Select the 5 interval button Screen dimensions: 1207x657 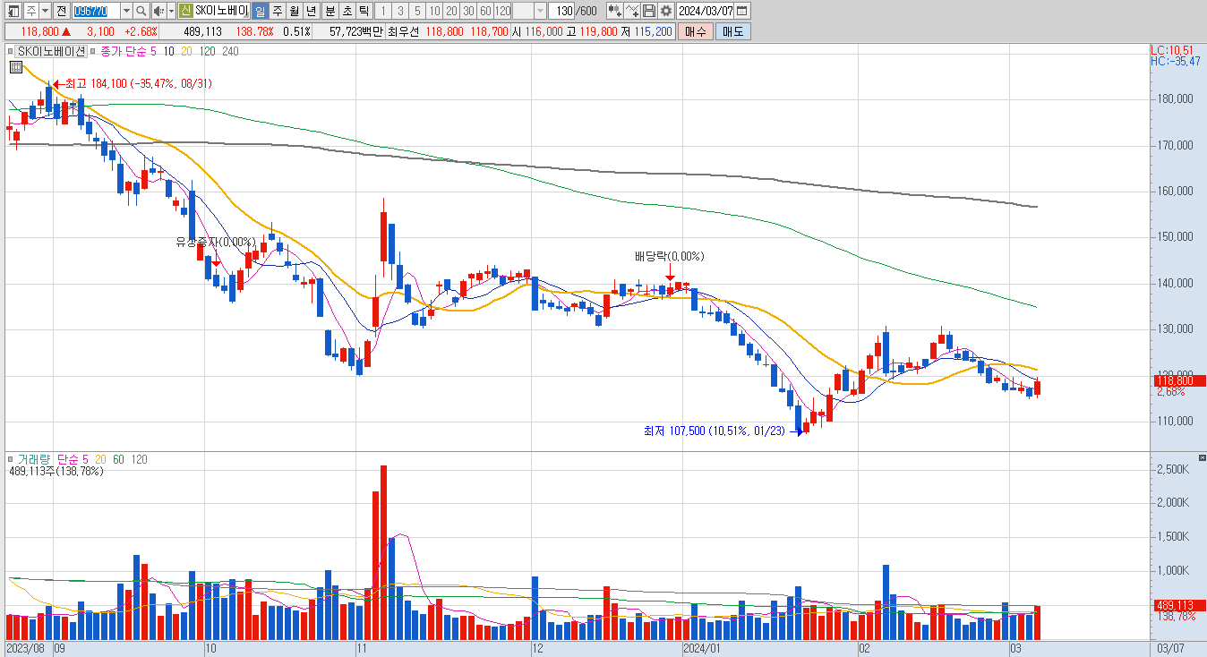click(x=417, y=11)
